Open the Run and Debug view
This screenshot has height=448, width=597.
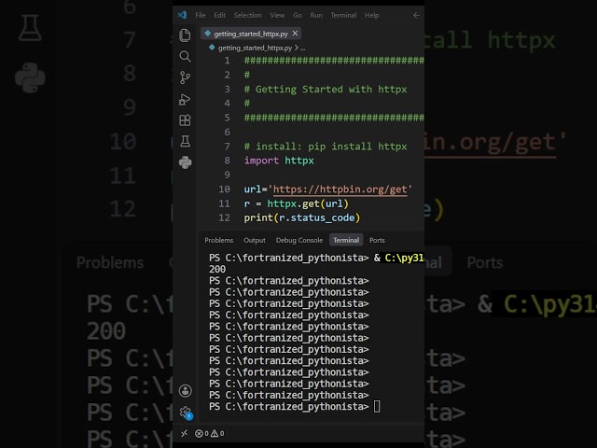click(185, 100)
